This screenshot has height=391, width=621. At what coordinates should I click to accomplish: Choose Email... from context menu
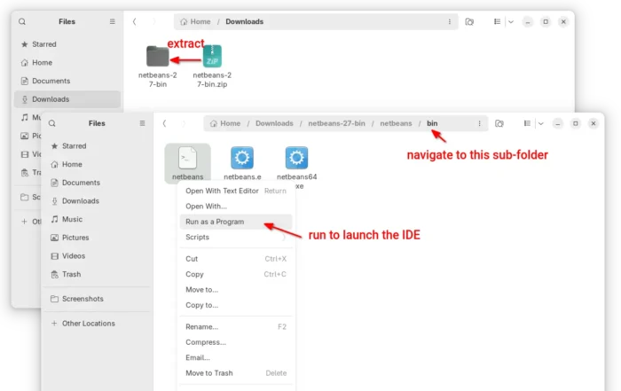tap(236, 358)
